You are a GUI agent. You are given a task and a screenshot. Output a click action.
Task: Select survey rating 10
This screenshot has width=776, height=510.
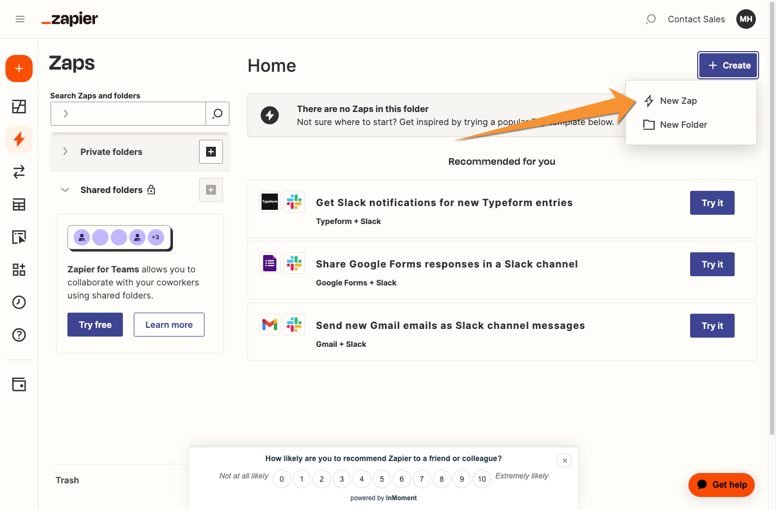pos(482,479)
